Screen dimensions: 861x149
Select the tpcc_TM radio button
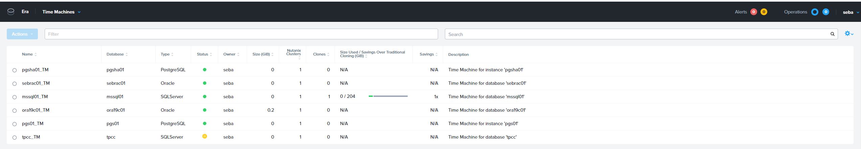(15, 138)
